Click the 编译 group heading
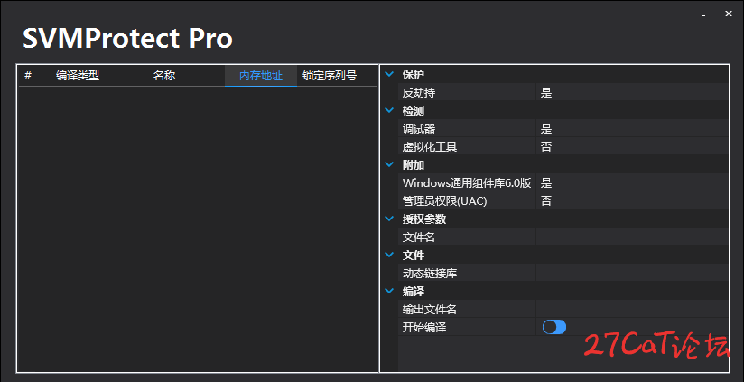The height and width of the screenshot is (382, 744). point(414,291)
